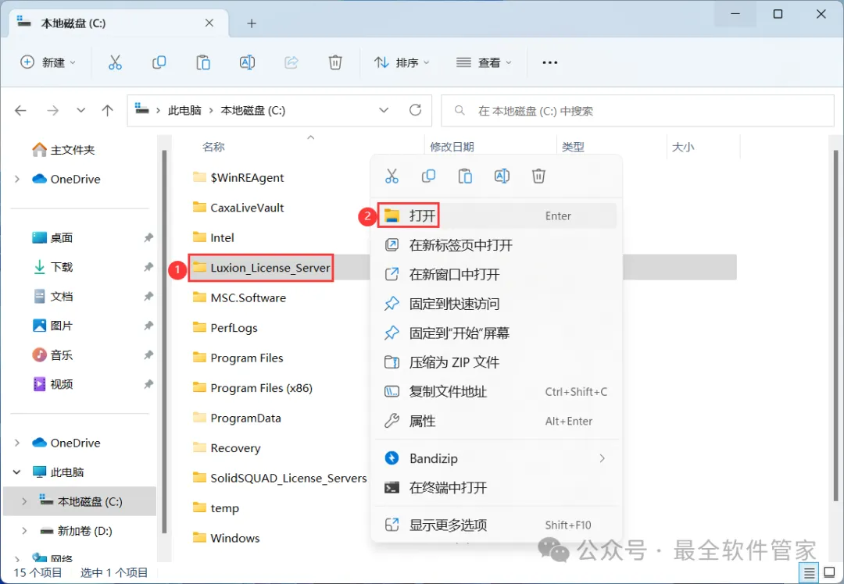The image size is (844, 584).
Task: Choose 在终端中打开
Action: coord(496,488)
